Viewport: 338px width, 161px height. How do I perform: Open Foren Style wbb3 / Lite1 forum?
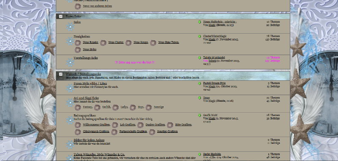click(x=90, y=83)
